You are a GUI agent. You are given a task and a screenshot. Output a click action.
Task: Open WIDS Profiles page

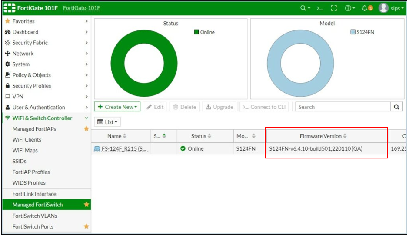click(x=29, y=183)
